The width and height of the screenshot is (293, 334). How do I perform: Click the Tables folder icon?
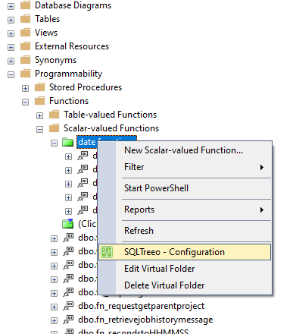pos(25,18)
